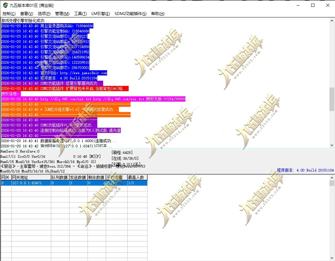Select the 1/1 max players cell

(x=137, y=183)
